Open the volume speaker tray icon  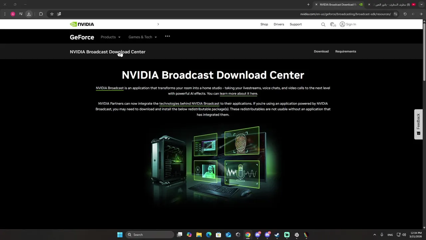click(x=404, y=235)
